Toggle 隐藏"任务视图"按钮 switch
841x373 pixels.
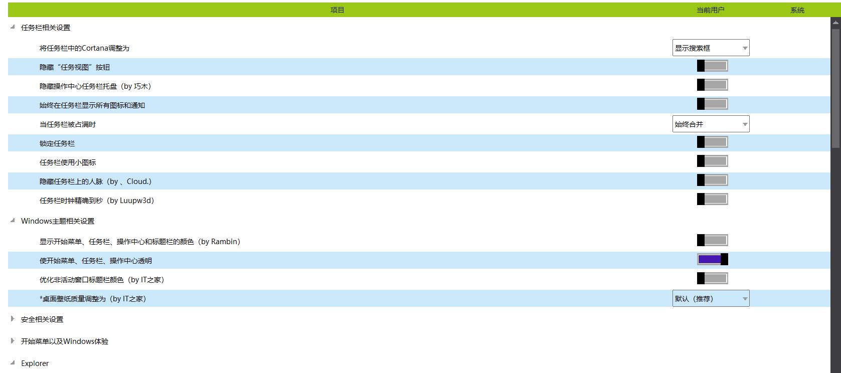(x=712, y=66)
